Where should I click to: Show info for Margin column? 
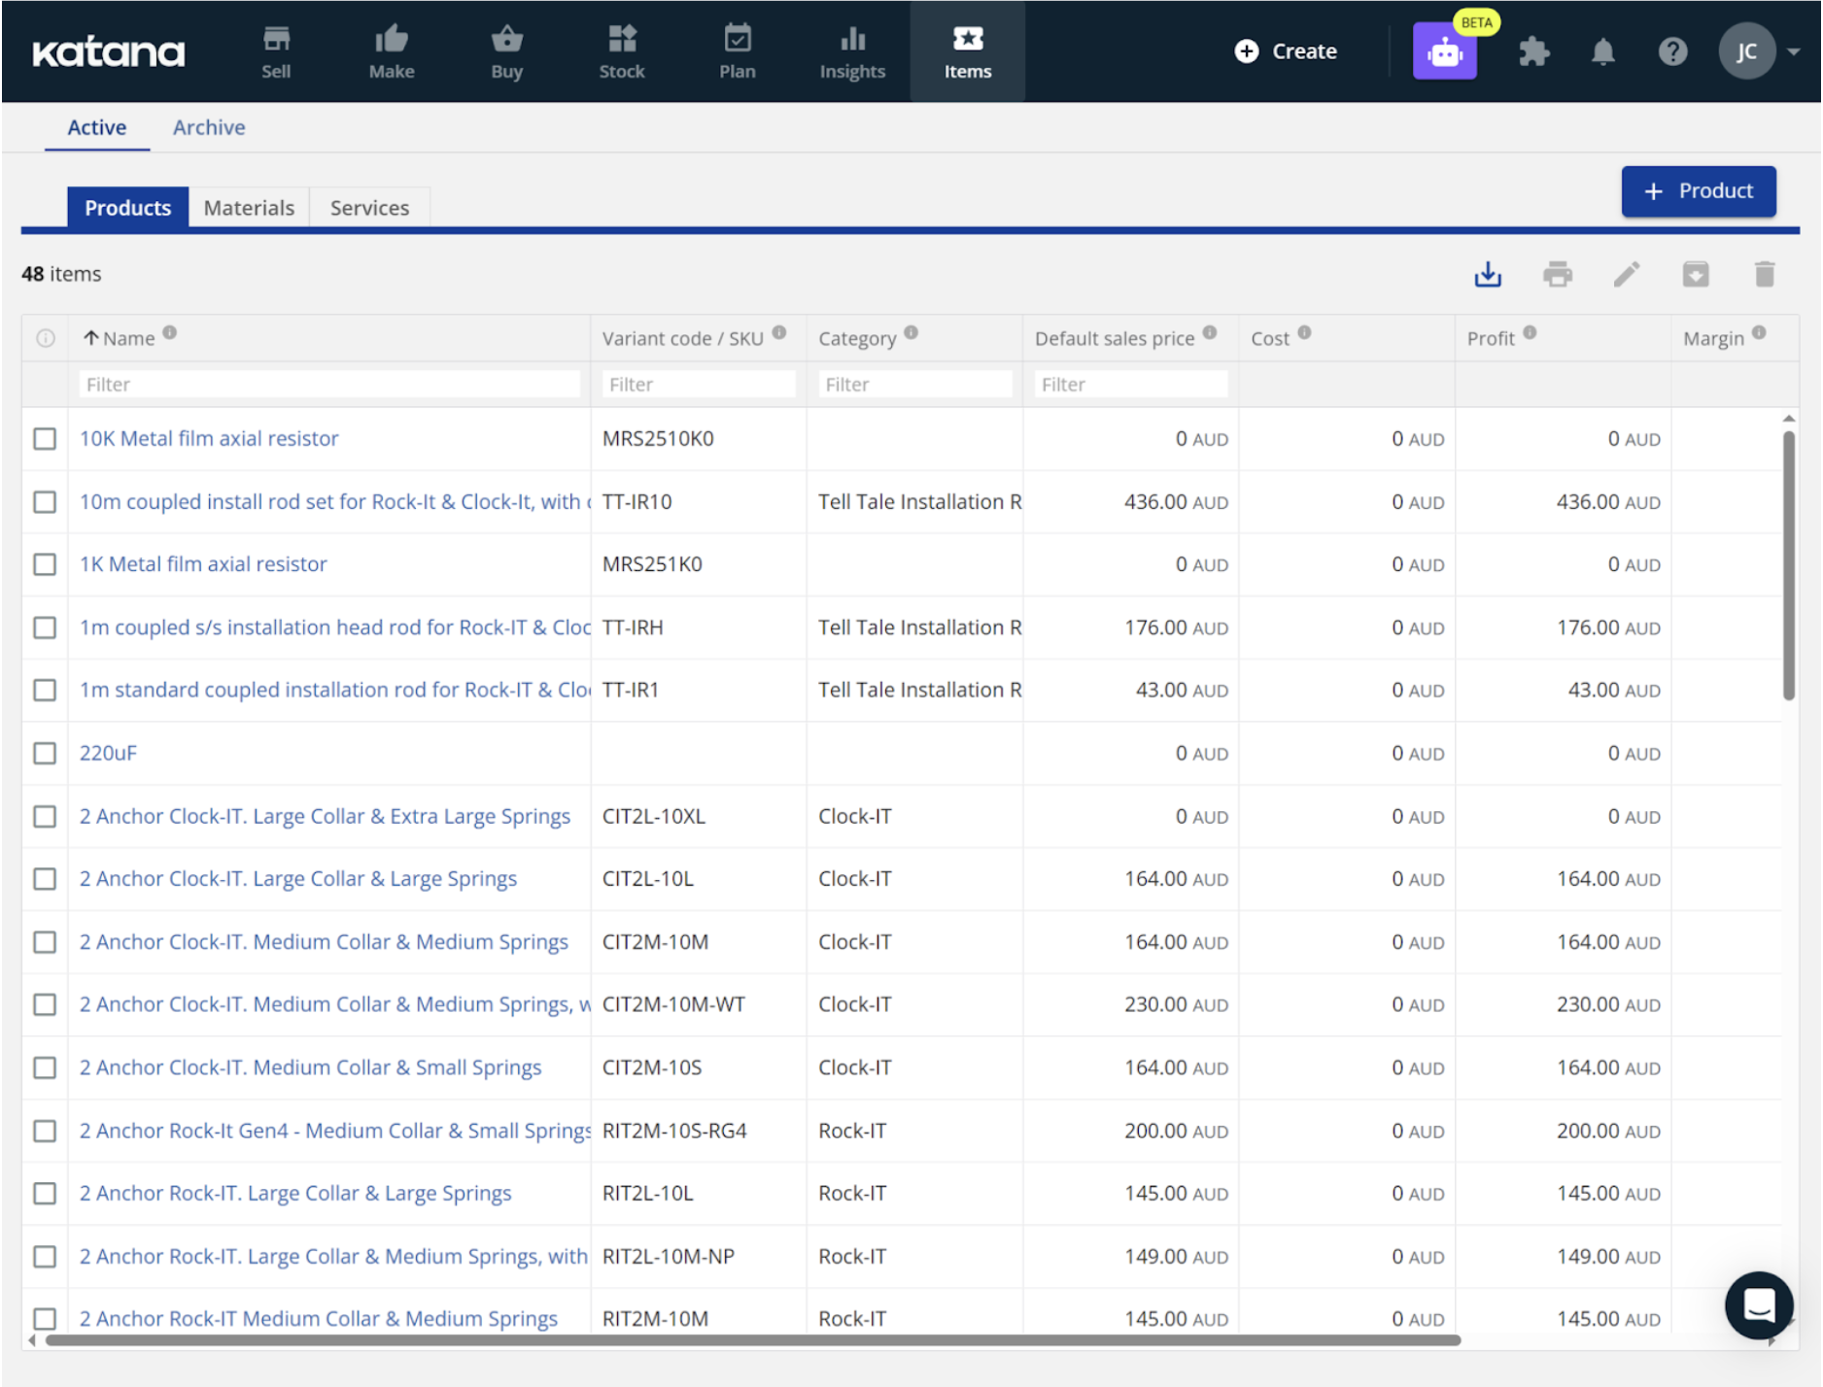click(x=1760, y=332)
